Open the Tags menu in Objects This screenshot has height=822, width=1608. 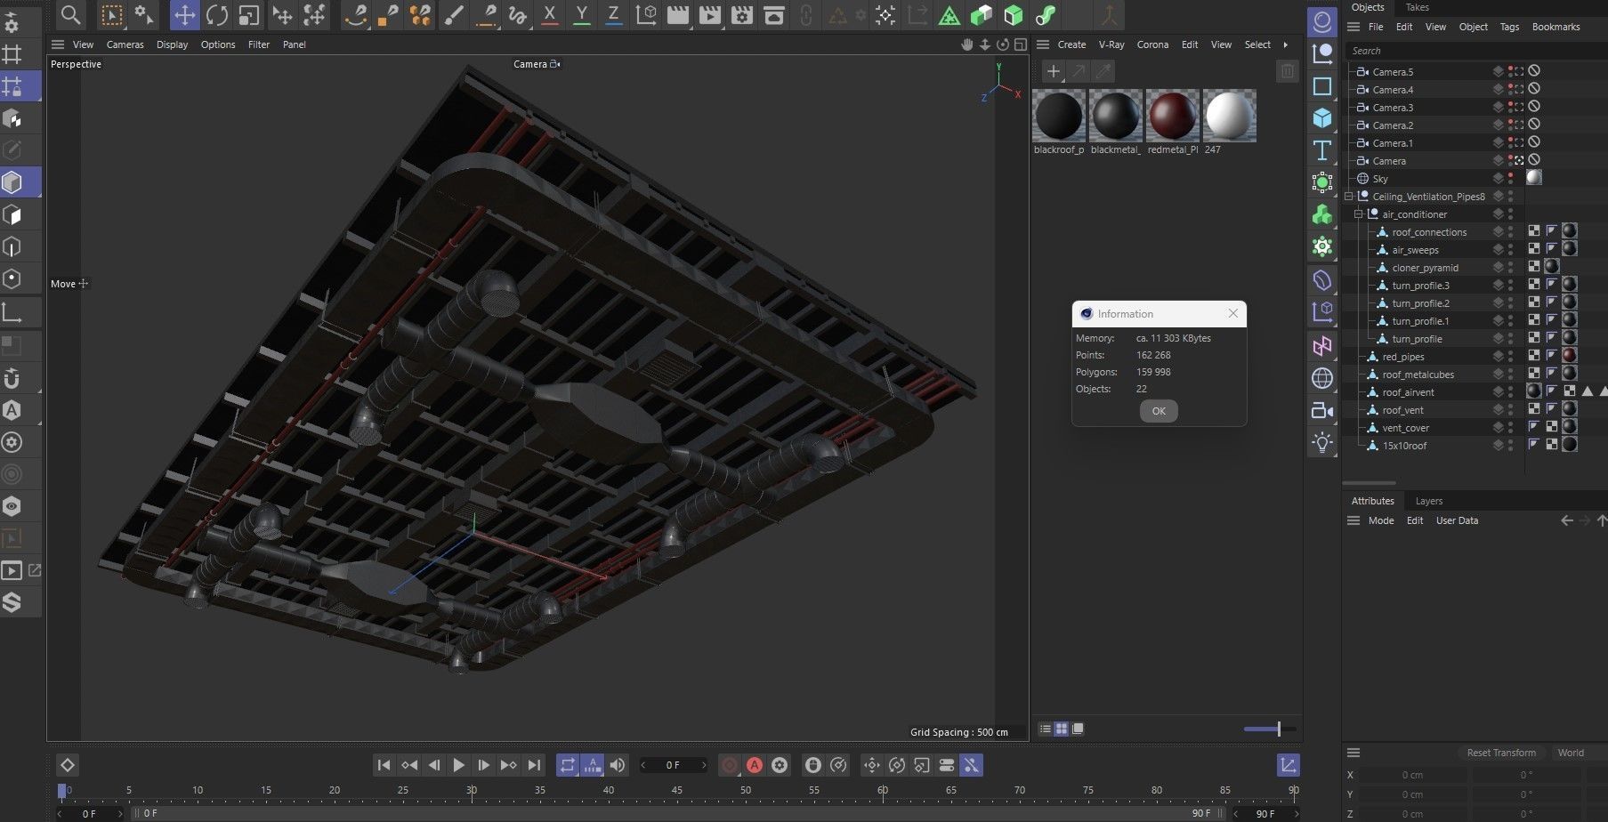tap(1509, 27)
